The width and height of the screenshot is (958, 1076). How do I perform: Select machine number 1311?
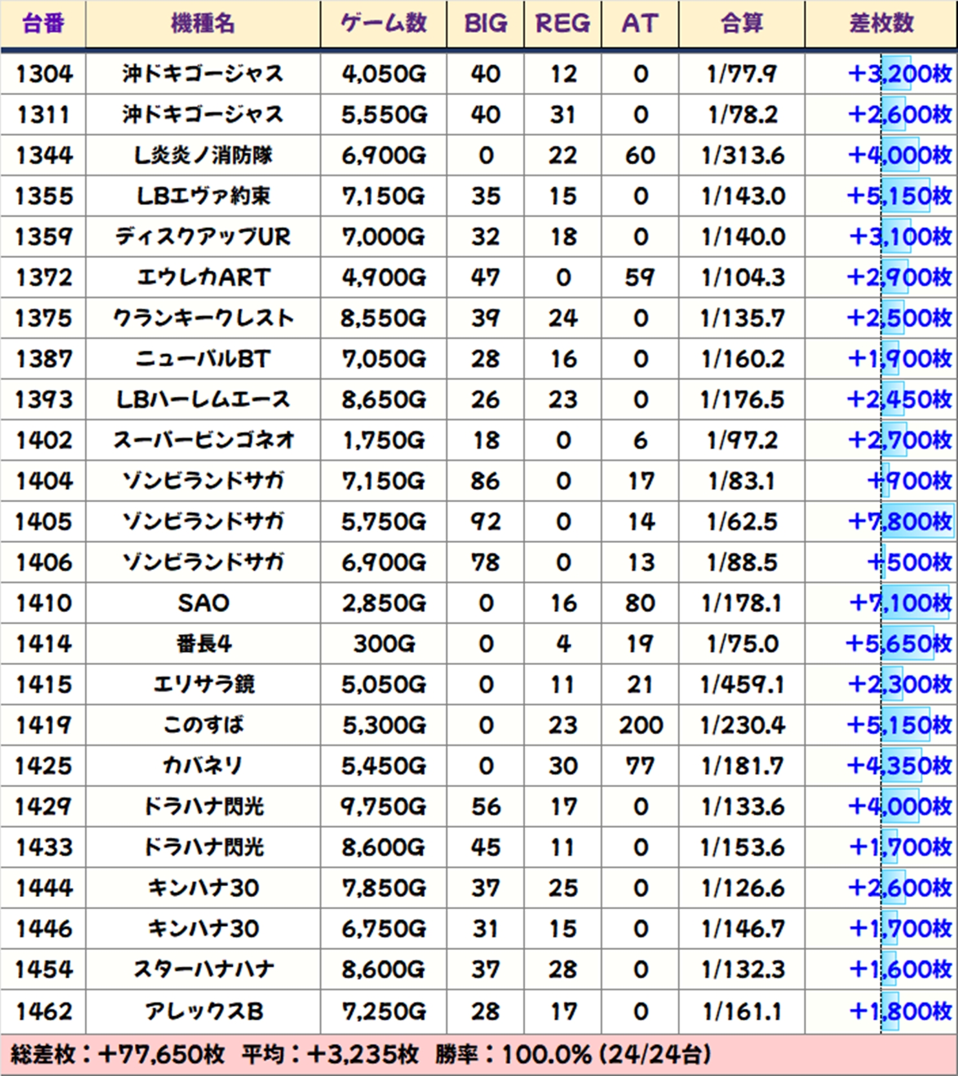[x=43, y=115]
